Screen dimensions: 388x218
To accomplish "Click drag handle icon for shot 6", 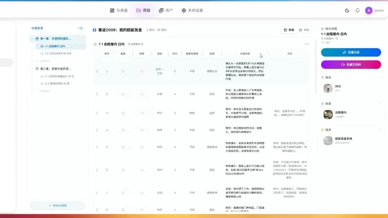I will pyautogui.click(x=97, y=170).
